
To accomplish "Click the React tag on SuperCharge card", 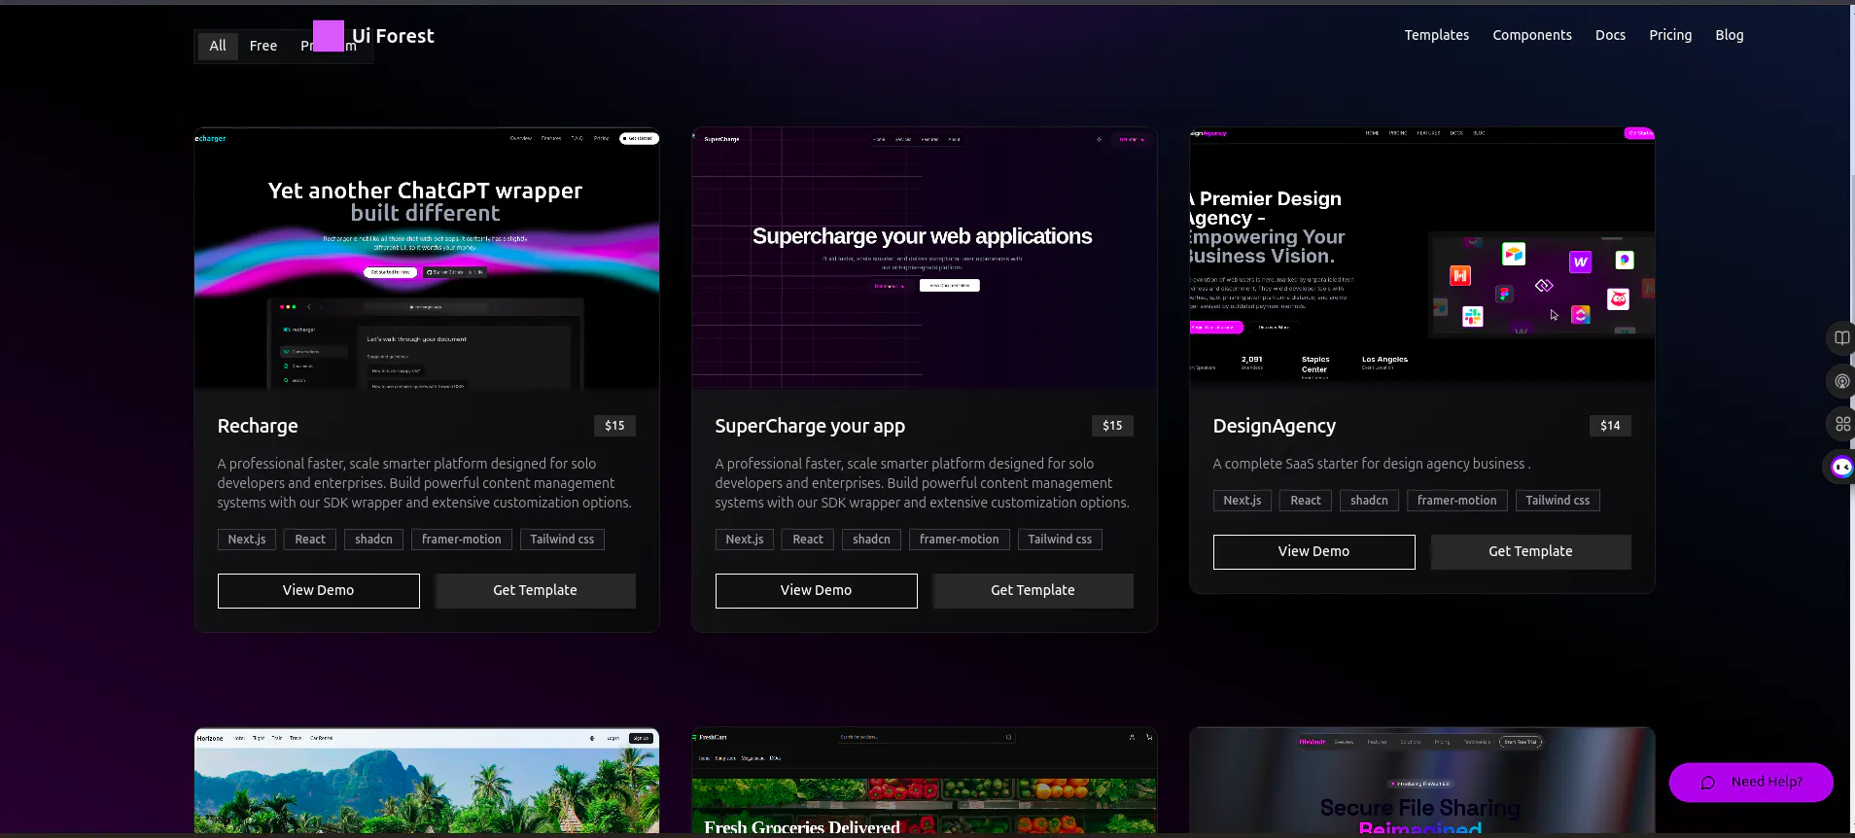I will [808, 540].
